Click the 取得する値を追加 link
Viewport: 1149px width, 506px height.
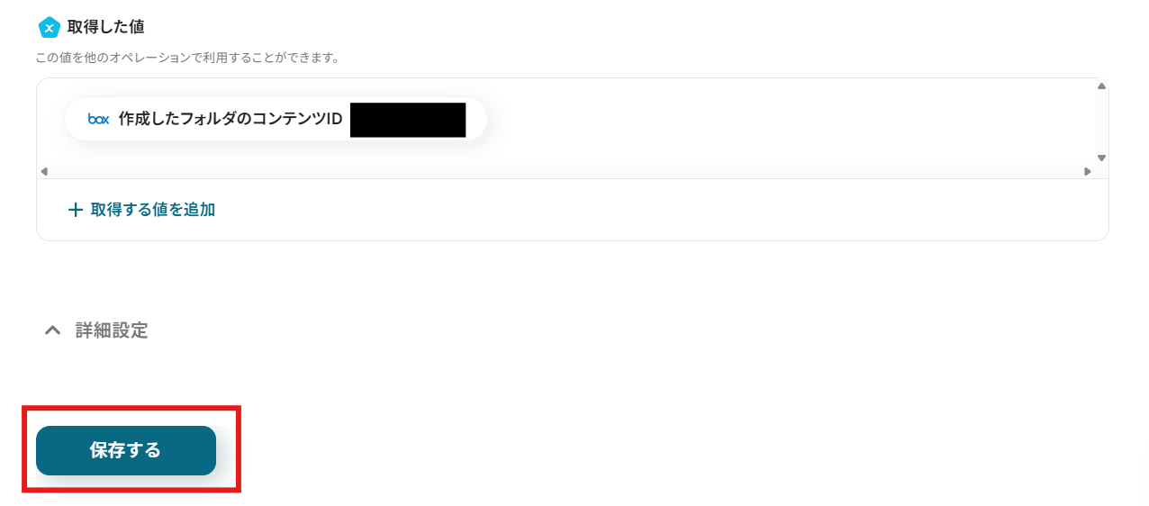152,210
